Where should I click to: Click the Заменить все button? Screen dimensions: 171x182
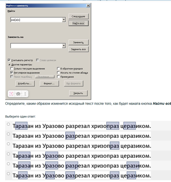pos(78,49)
